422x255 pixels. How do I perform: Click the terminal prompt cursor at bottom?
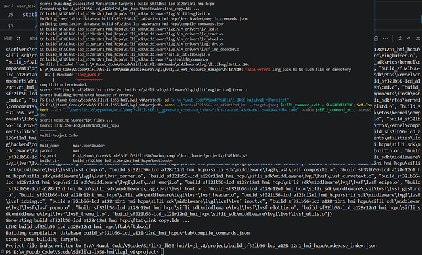(162, 252)
